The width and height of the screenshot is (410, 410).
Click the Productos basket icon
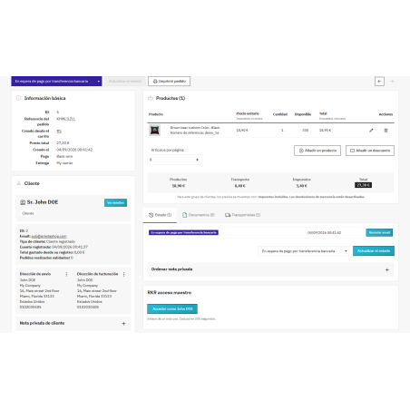click(x=151, y=98)
